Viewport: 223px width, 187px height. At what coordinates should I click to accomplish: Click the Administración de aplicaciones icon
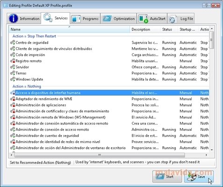13,105
